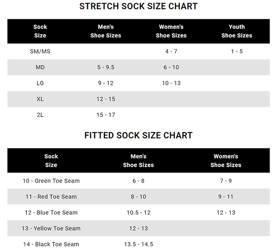Screen dimensions: 274x252
Task: Select the men's 13.5 - 14.5 value
Action: point(139,244)
